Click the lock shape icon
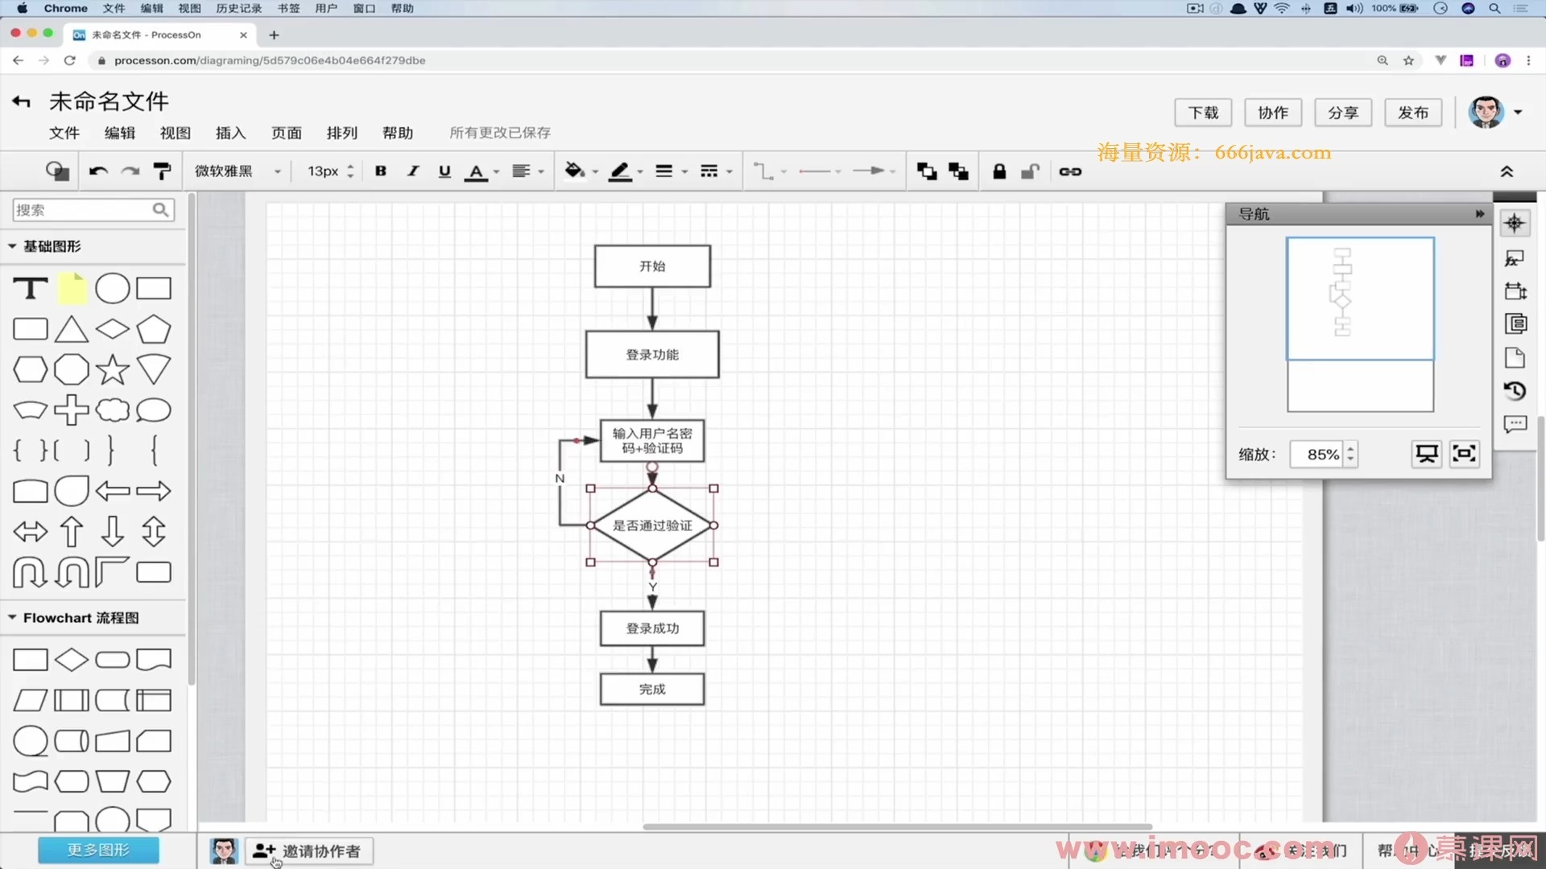The width and height of the screenshot is (1546, 869). pyautogui.click(x=999, y=171)
